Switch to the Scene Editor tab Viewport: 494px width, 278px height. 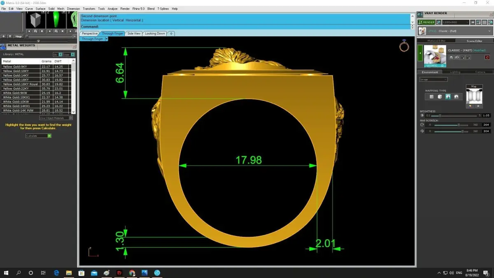click(x=474, y=41)
